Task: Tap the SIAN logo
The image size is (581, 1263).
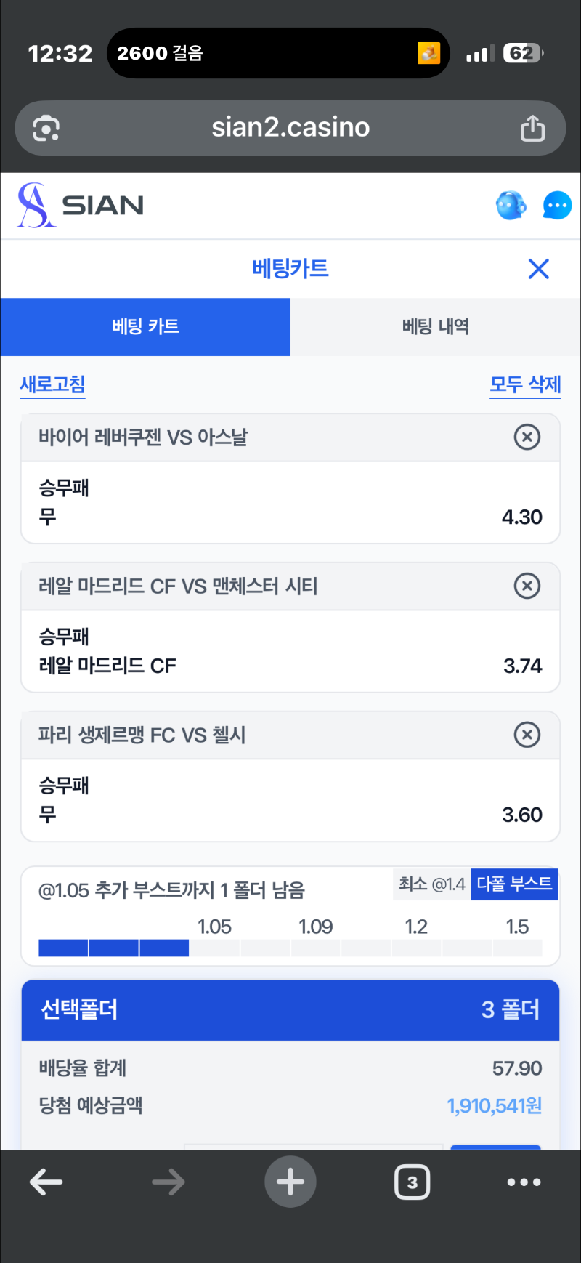Action: click(x=81, y=206)
